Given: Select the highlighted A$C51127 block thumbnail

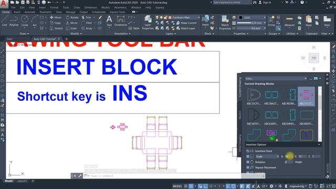Looking at the screenshot, I should pyautogui.click(x=306, y=96).
